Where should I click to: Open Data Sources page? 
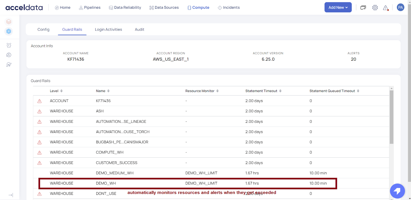pos(164,7)
